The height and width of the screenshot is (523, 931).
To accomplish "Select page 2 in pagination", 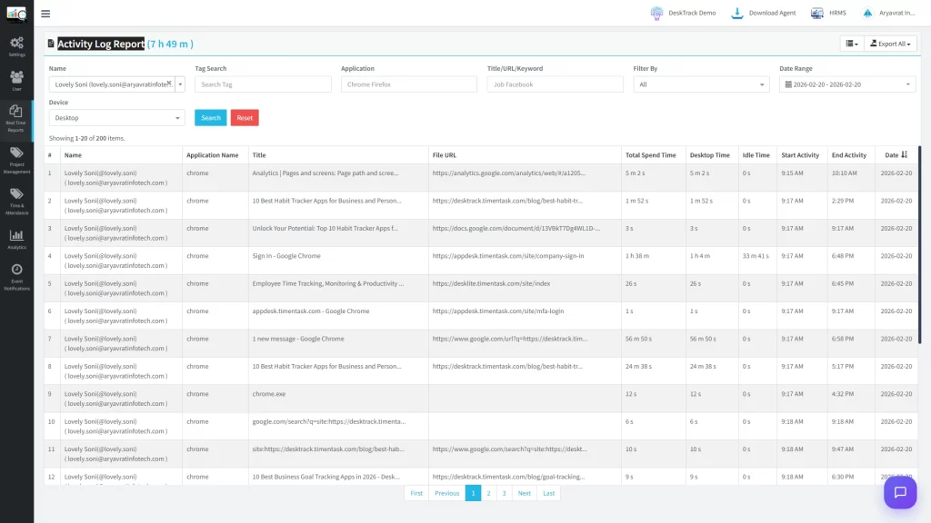I will tap(488, 493).
